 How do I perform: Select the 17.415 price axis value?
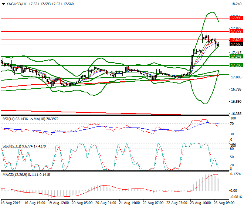click(236, 53)
